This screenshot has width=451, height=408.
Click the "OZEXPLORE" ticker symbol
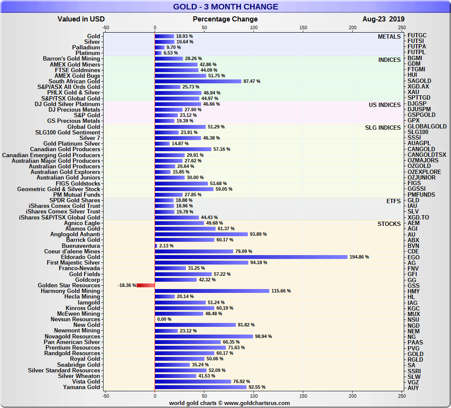click(424, 172)
